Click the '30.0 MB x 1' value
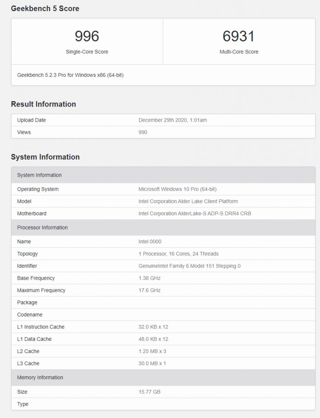320x418 pixels. [x=152, y=364]
